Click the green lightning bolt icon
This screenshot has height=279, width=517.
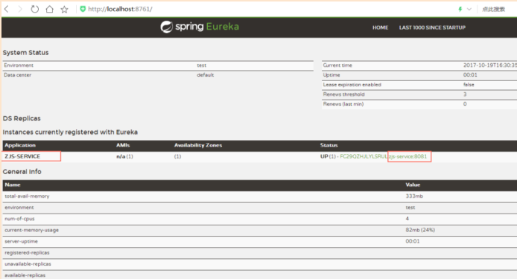click(460, 9)
